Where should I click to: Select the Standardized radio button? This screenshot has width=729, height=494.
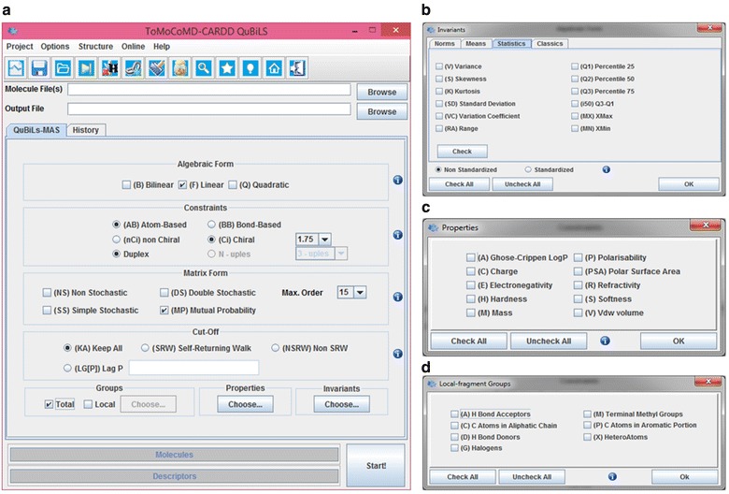(x=528, y=169)
